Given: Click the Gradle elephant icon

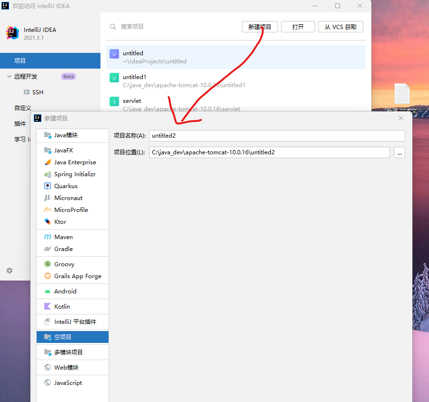Looking at the screenshot, I should (48, 249).
